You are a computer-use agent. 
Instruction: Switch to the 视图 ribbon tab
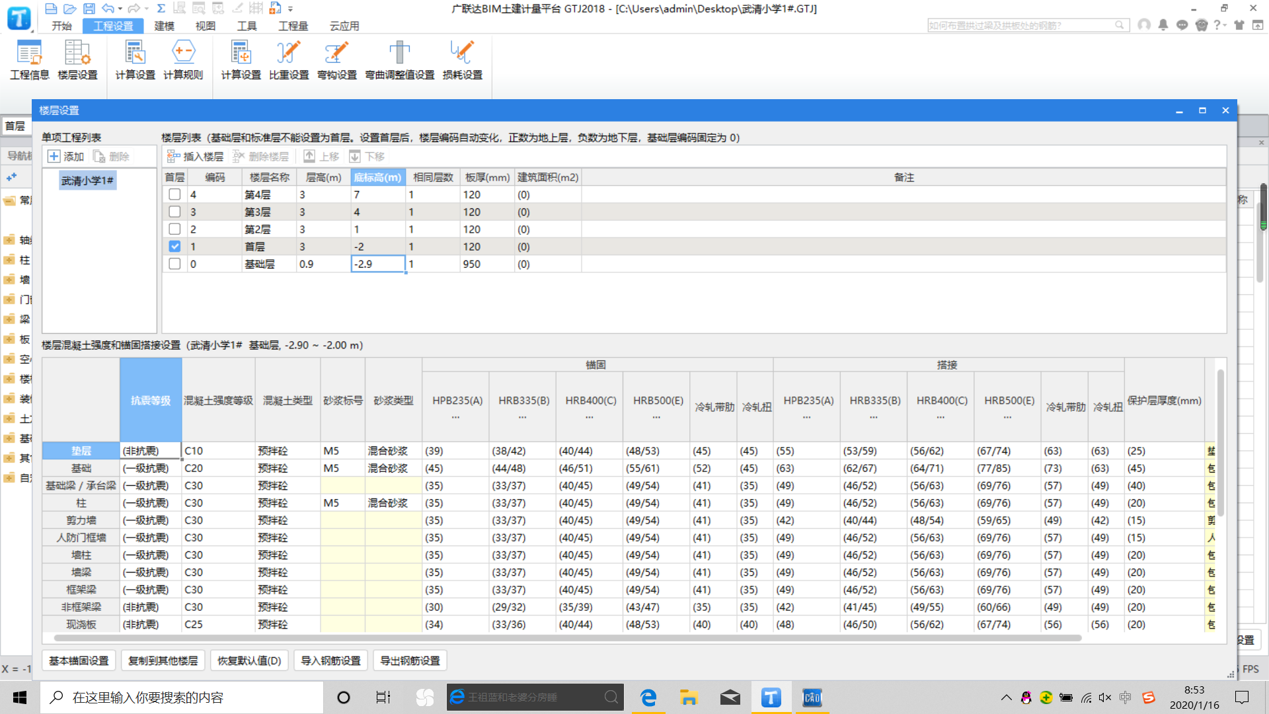click(206, 26)
